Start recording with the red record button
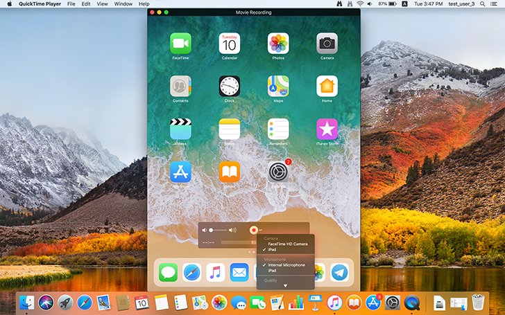 (x=254, y=230)
